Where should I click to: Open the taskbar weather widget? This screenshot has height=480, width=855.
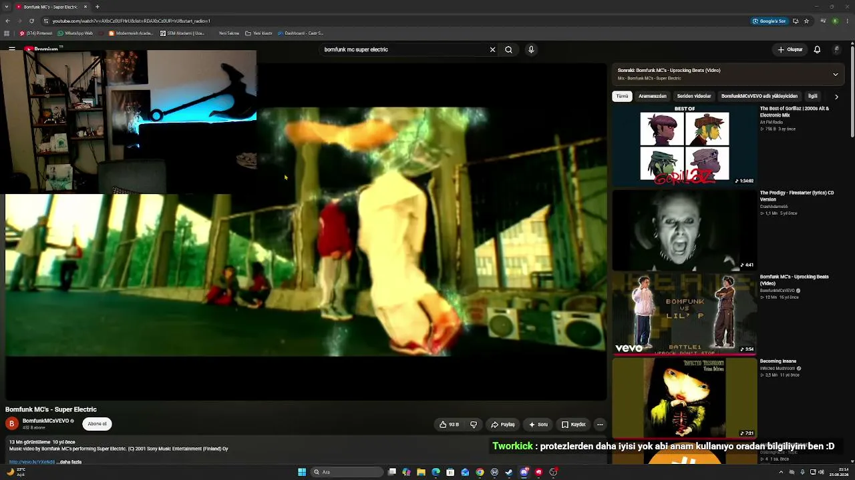tap(16, 472)
